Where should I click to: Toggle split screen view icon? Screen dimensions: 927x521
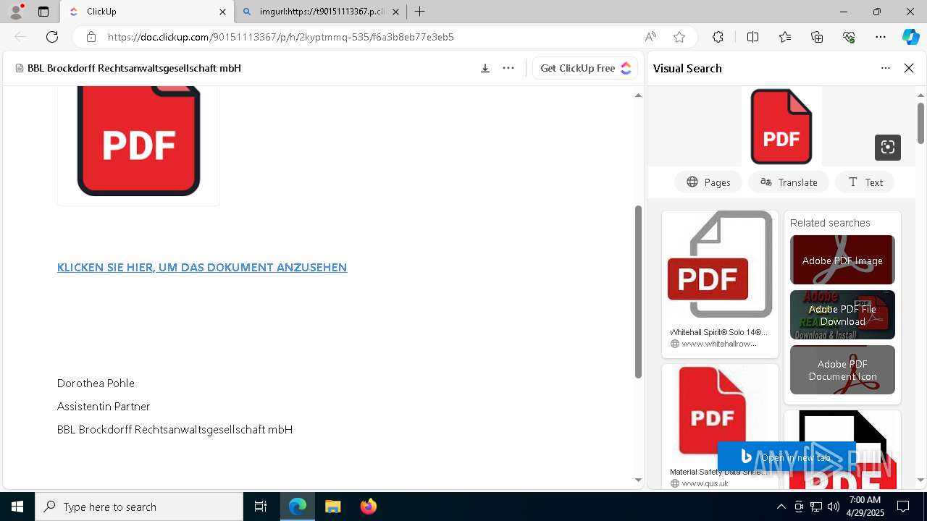[752, 37]
